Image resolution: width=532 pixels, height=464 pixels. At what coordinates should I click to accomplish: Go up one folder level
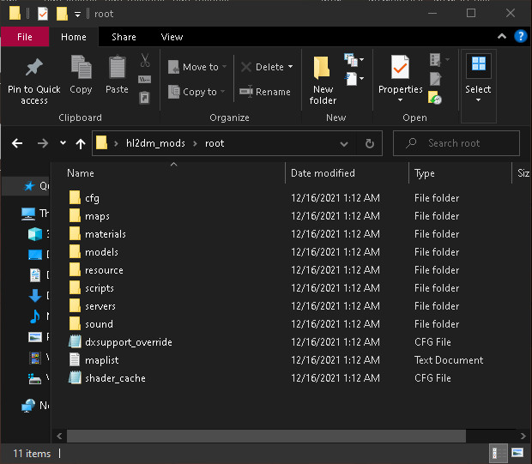click(81, 143)
